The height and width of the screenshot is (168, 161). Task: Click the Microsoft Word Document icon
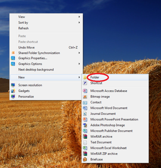tap(85, 108)
